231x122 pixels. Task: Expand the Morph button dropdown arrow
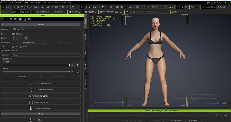[x=31, y=12]
